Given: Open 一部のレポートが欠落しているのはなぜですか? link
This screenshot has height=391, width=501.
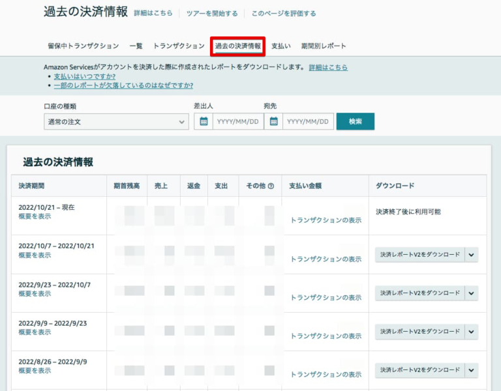Looking at the screenshot, I should click(x=124, y=85).
